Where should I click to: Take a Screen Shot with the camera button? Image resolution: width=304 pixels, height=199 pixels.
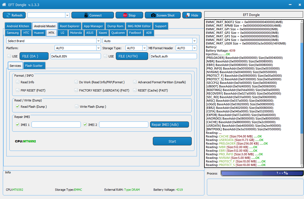click(163, 15)
